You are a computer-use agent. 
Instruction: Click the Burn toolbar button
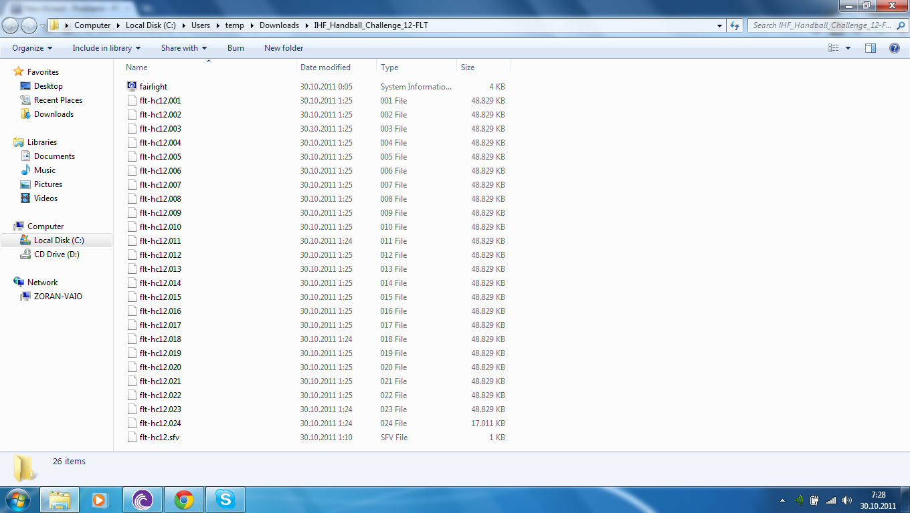tap(236, 48)
